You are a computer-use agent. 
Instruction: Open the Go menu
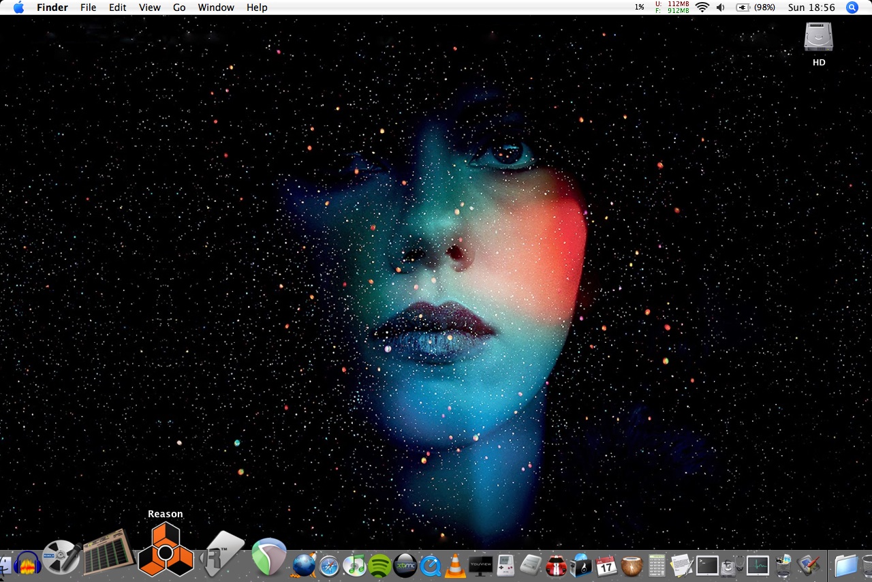(178, 7)
